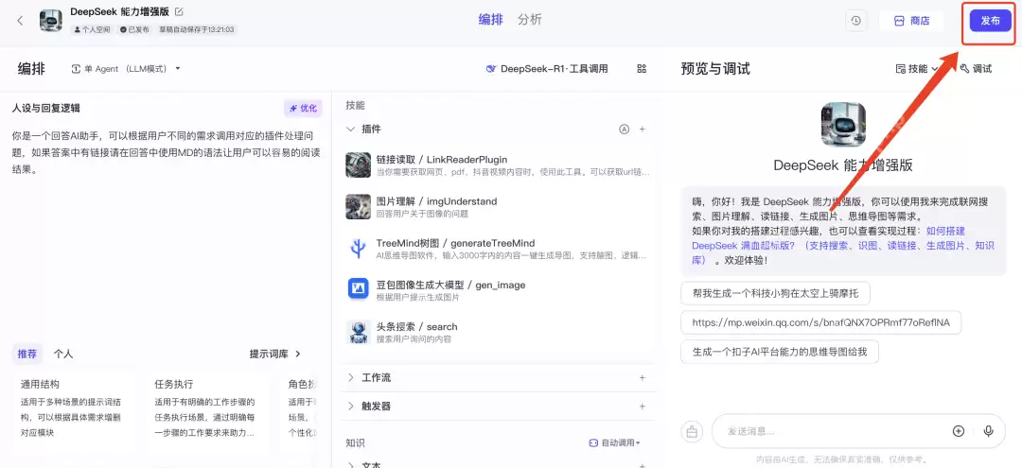Click the 草稿自动保存于13:21:03 status text

point(196,30)
